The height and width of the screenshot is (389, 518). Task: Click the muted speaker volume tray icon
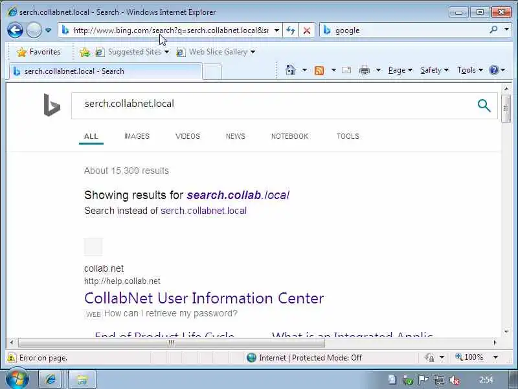(x=455, y=381)
